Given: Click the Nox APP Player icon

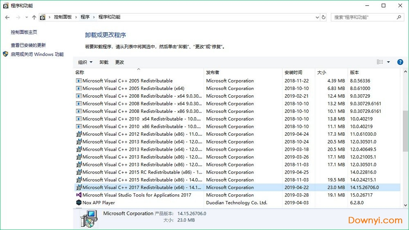Looking at the screenshot, I should point(79,203).
